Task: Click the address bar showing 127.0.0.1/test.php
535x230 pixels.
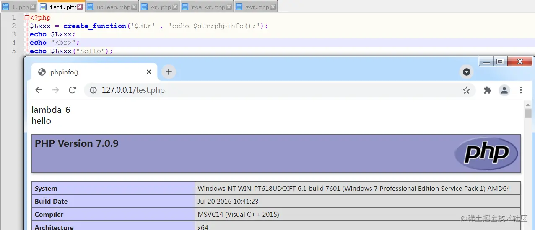Action: (280, 90)
